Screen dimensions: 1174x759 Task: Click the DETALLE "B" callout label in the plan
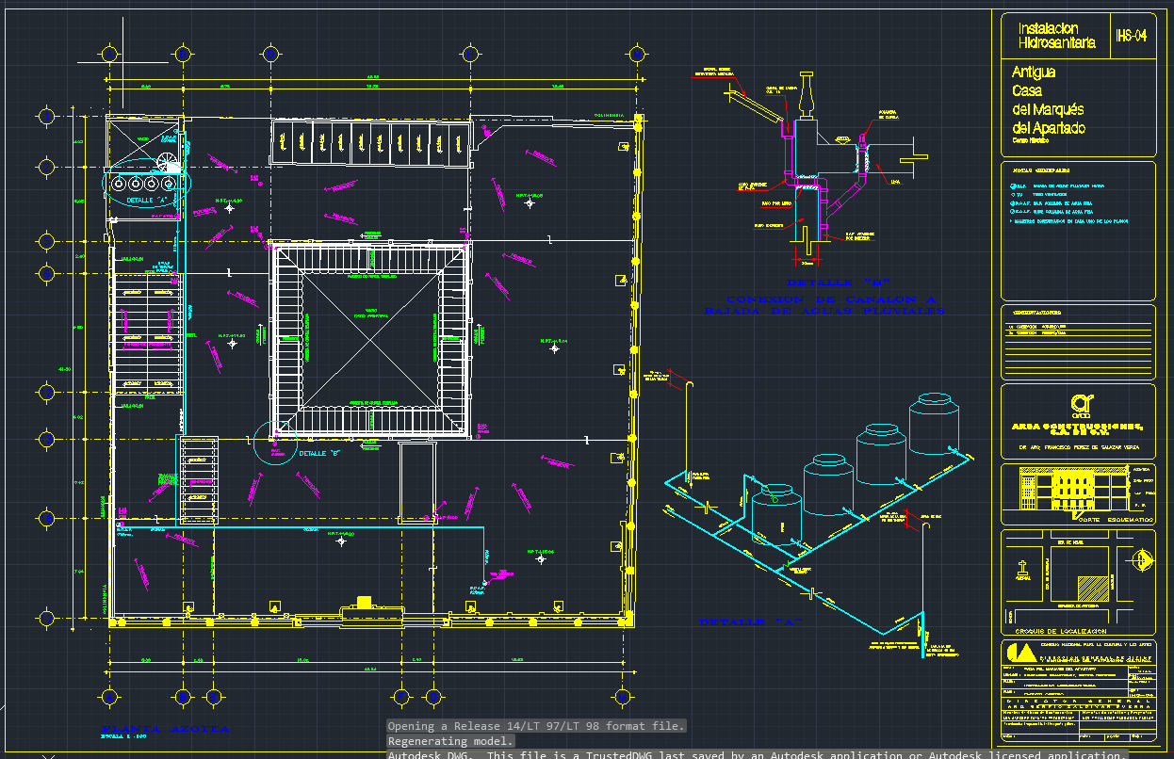point(318,454)
